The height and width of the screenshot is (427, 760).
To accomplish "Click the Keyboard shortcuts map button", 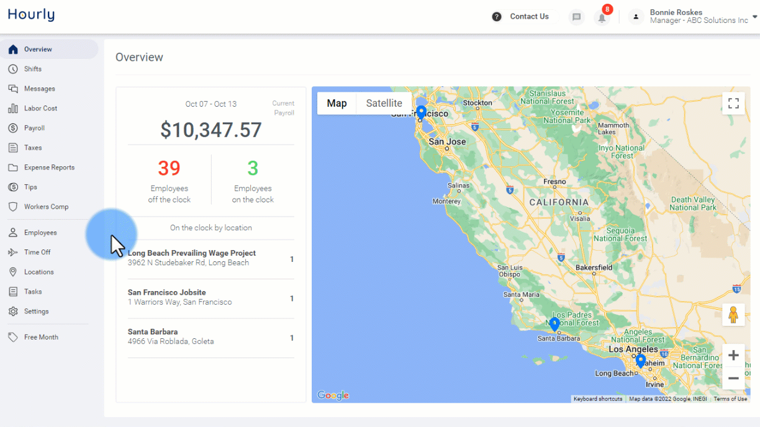I will point(597,399).
